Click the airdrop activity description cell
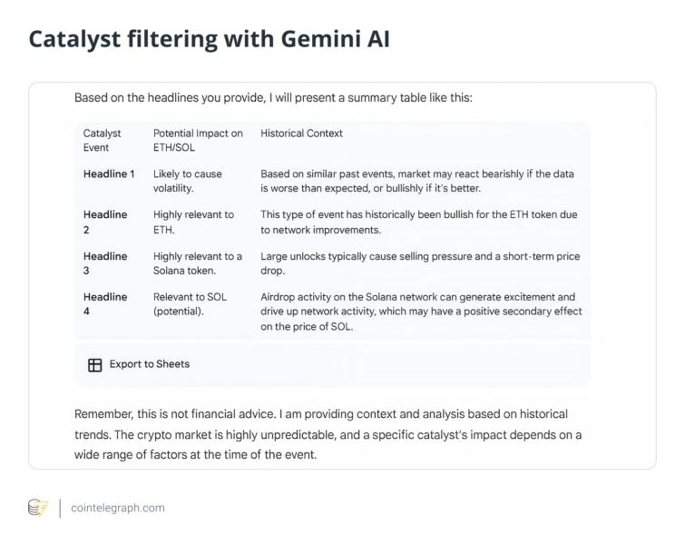This screenshot has height=545, width=685. (x=421, y=312)
